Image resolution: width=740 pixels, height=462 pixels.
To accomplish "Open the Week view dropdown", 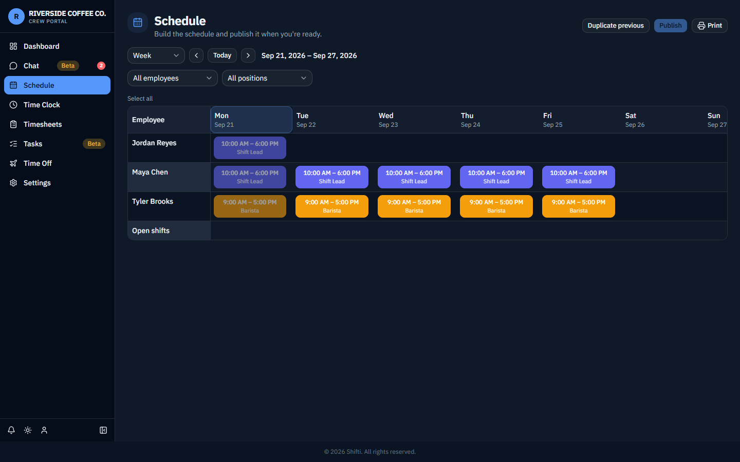I will pyautogui.click(x=156, y=55).
